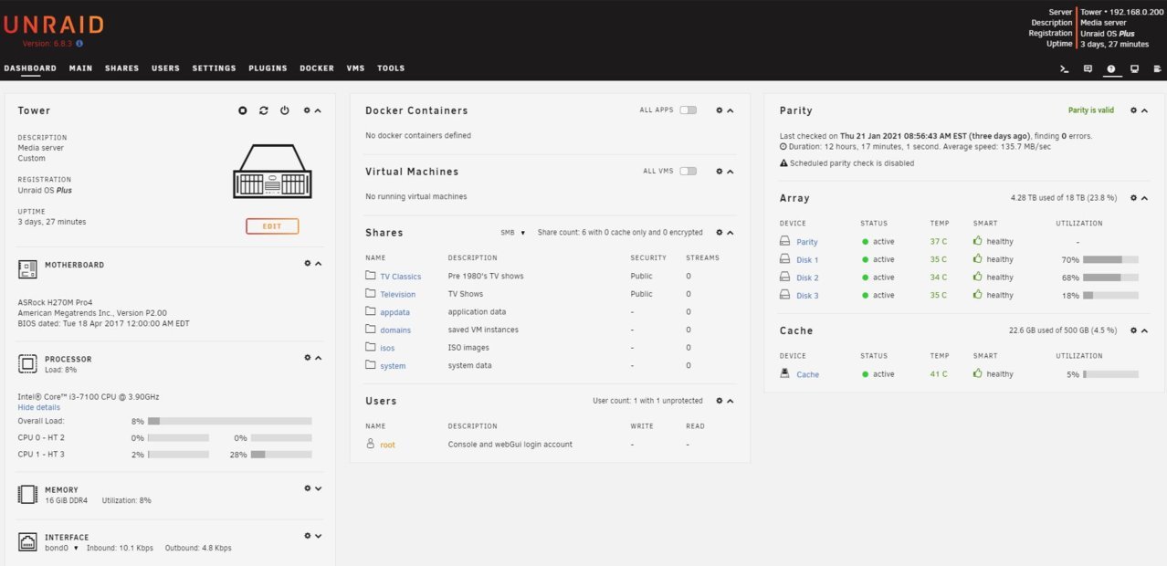Collapse the Motherboard section
This screenshot has height=566, width=1167.
[318, 264]
